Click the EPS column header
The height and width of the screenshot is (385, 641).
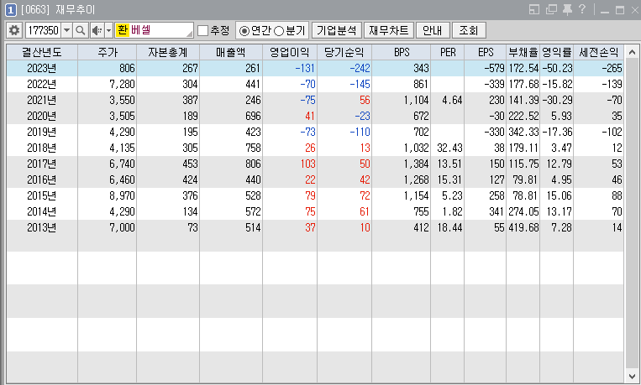click(x=486, y=52)
